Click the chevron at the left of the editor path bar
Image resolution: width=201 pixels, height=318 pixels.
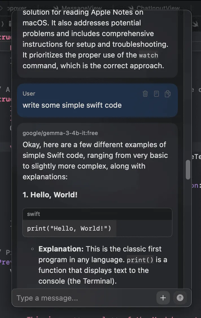pos(3,24)
